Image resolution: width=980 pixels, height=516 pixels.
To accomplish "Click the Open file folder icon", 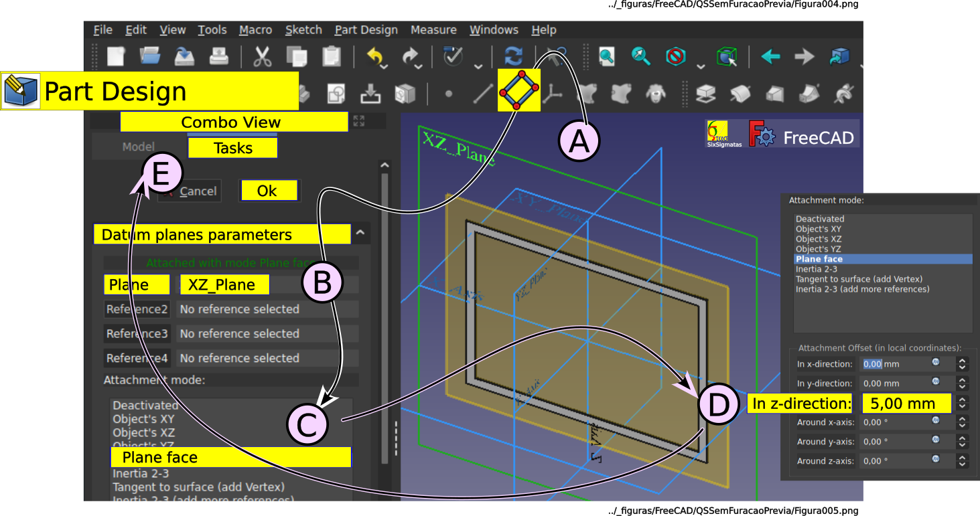I will click(151, 56).
